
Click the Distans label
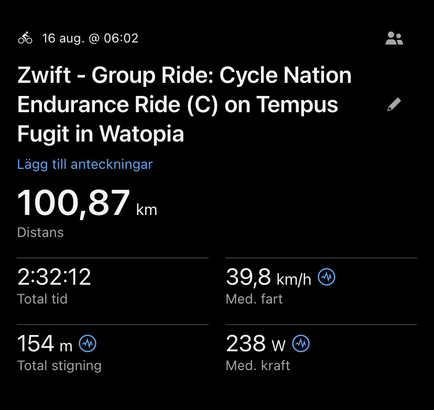(40, 232)
